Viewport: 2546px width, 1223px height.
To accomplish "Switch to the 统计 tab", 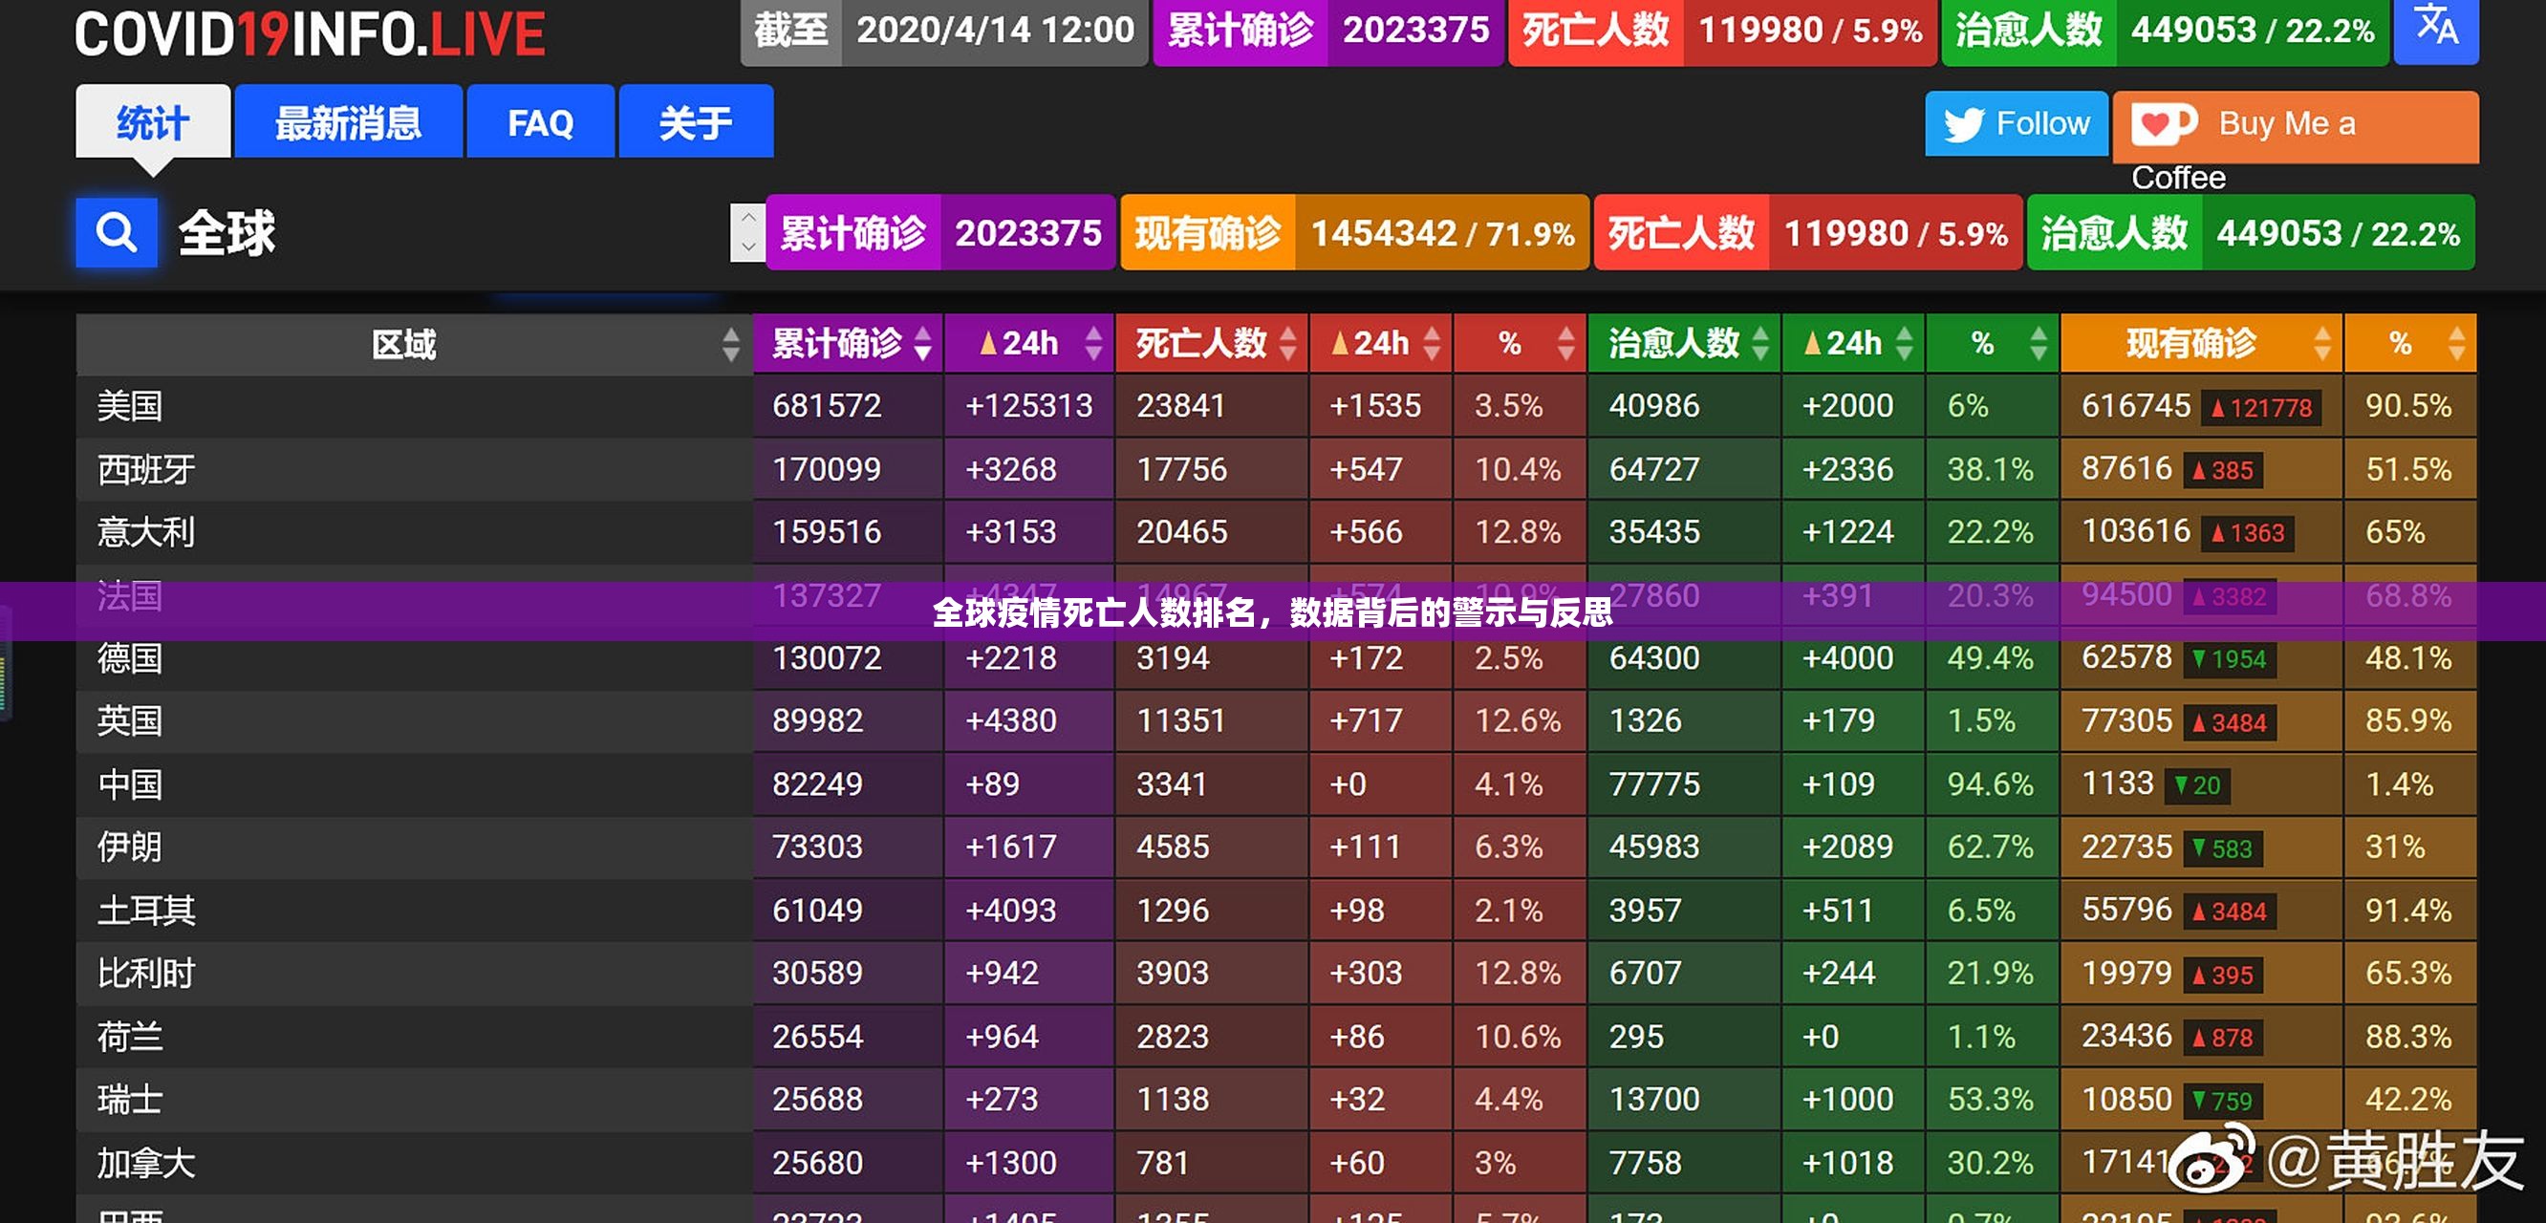I will [x=152, y=122].
